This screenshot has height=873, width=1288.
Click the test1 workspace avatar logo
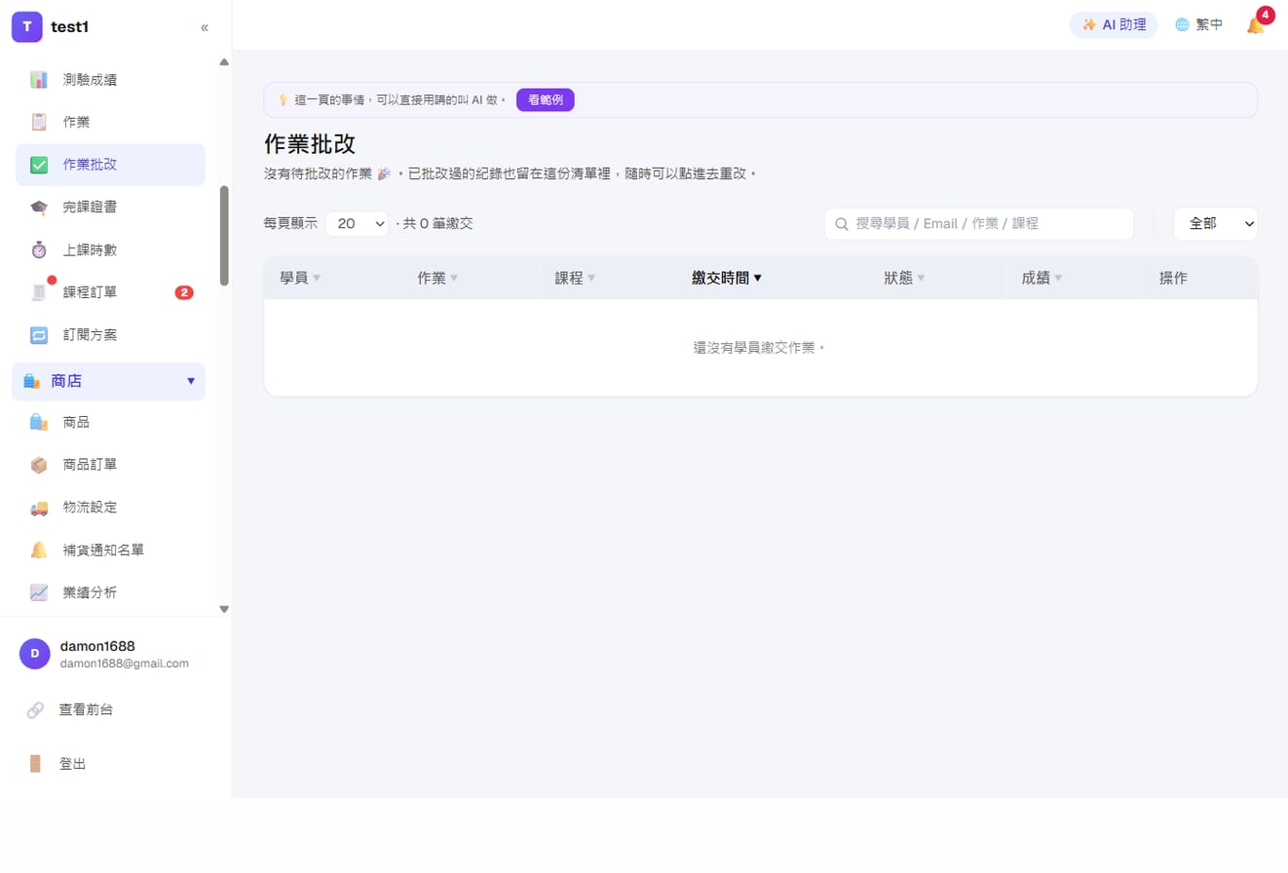pos(26,27)
